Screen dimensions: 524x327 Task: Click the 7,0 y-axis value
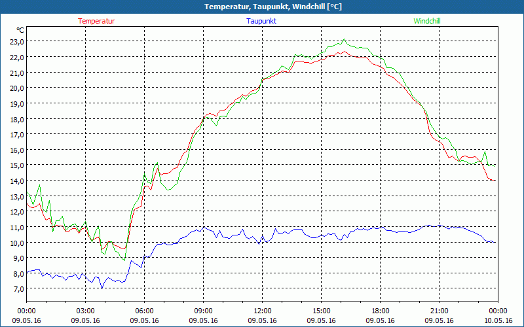(18, 289)
